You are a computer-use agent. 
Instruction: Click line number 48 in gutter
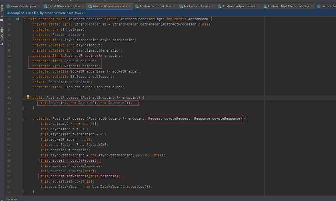coord(9,118)
